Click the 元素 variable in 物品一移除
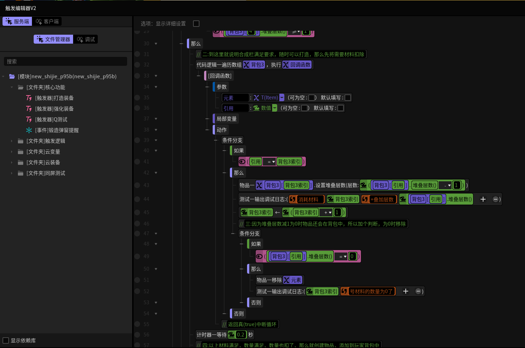The image size is (525, 348). point(293,280)
